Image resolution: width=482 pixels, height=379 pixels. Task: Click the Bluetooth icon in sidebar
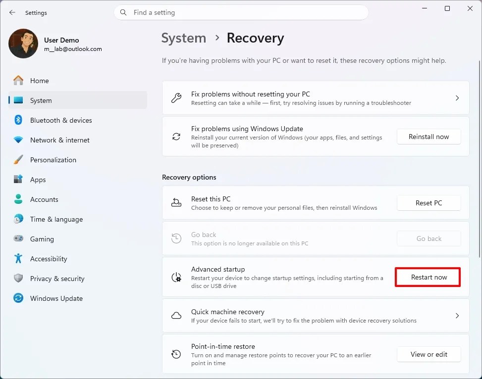[x=18, y=120]
